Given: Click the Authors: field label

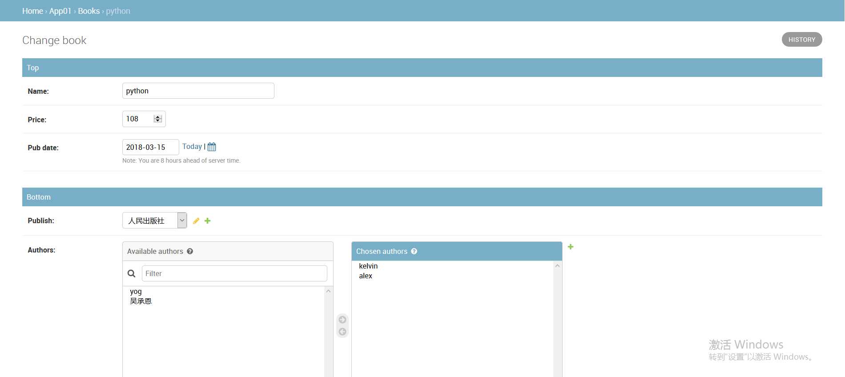Looking at the screenshot, I should (41, 250).
